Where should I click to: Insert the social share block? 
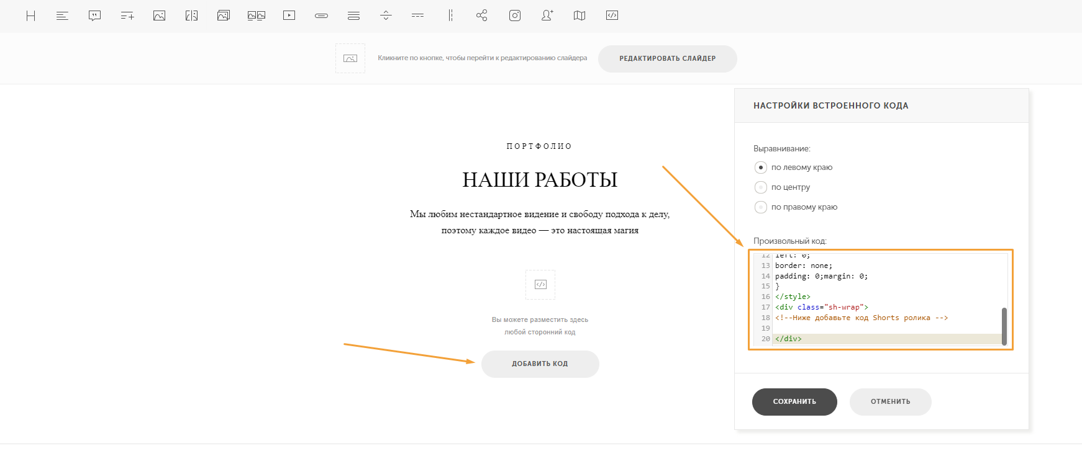pos(482,16)
